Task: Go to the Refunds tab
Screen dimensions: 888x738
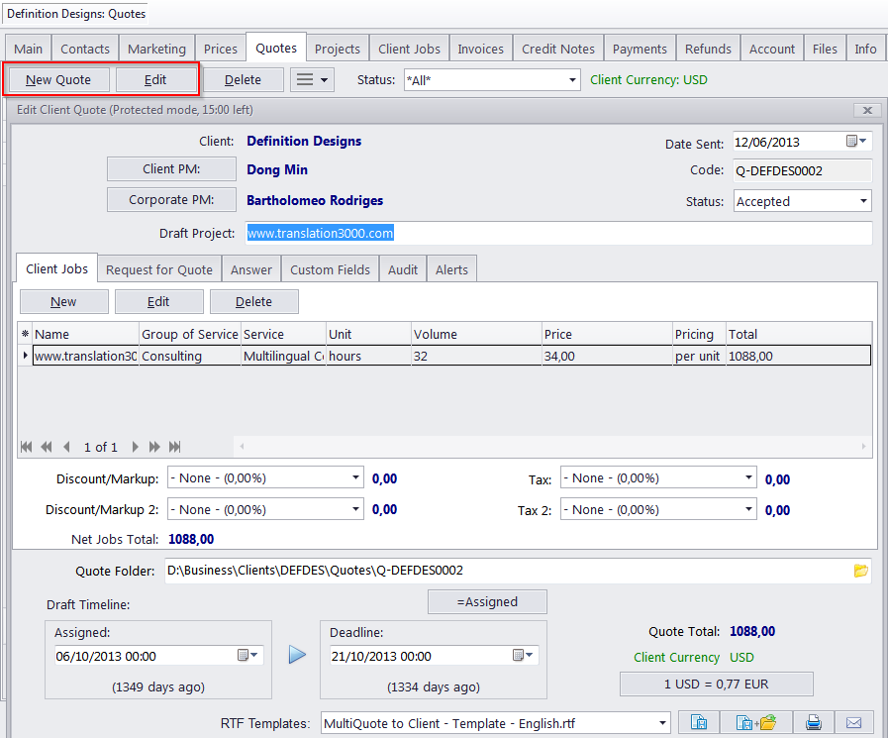Action: tap(708, 49)
